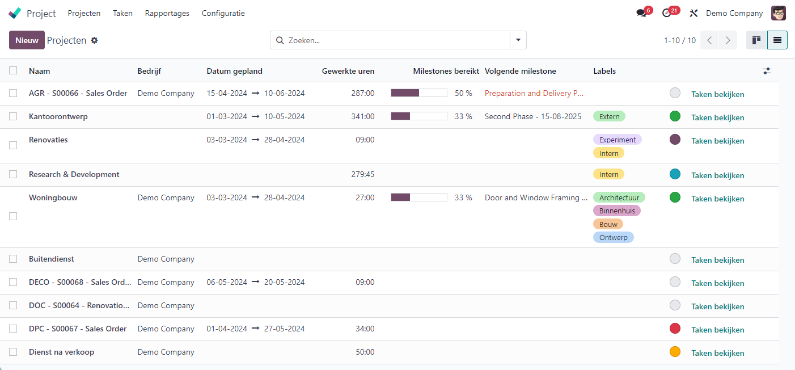
Task: Click the debug tools wrench icon
Action: pos(693,13)
